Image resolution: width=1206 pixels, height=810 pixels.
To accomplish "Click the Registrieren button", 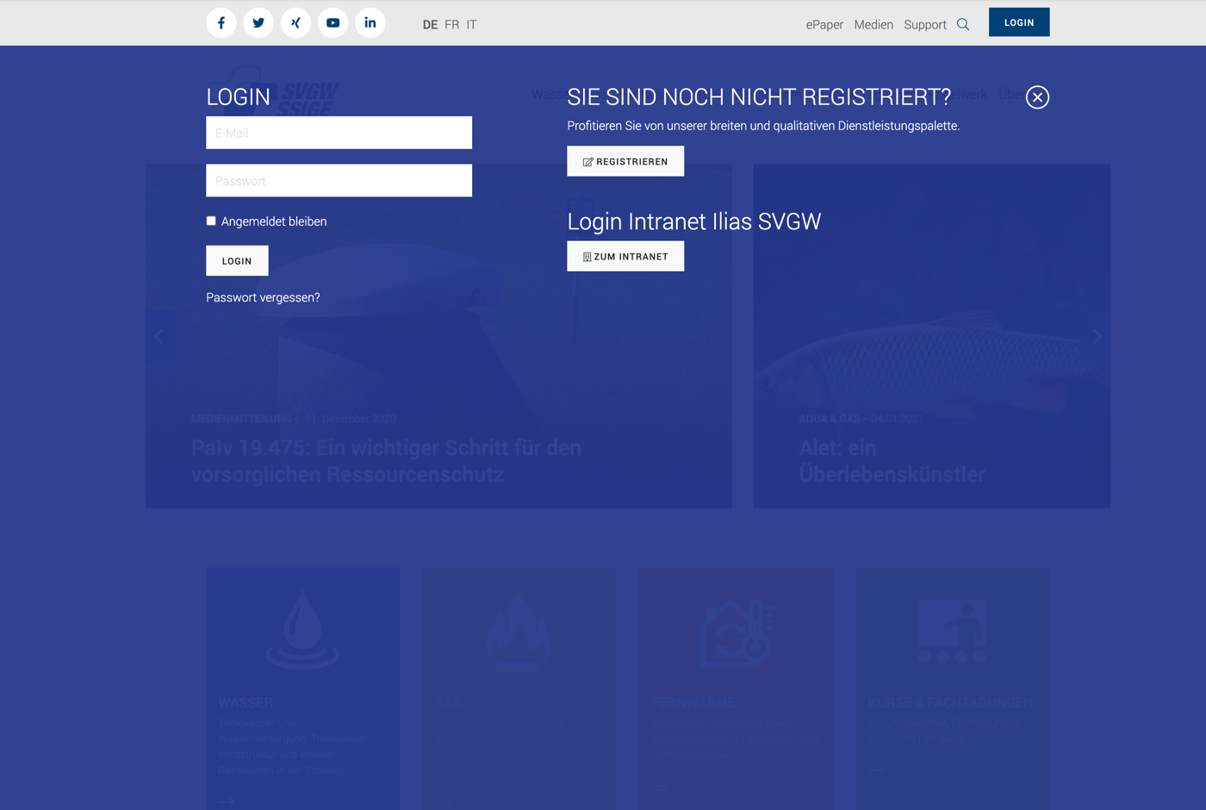I will pyautogui.click(x=625, y=161).
